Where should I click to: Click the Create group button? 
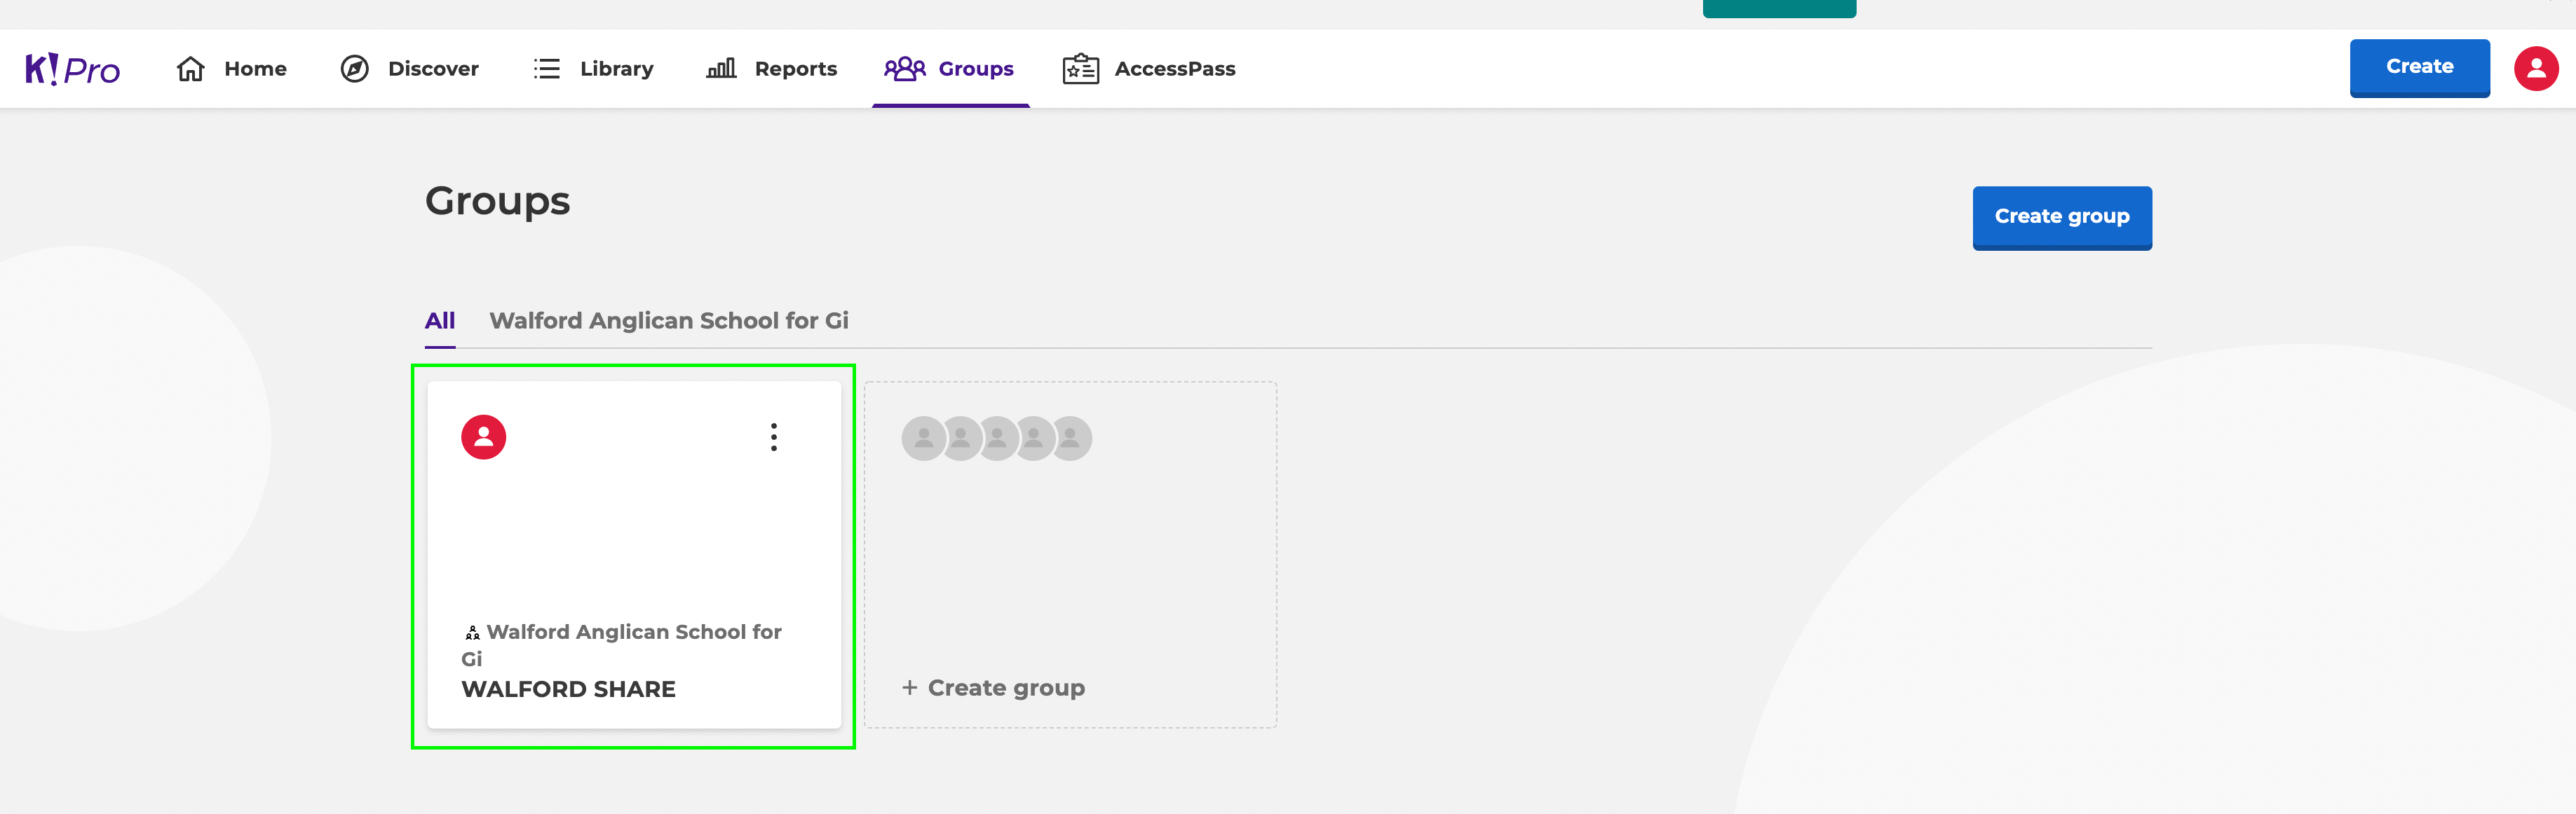pyautogui.click(x=2061, y=216)
